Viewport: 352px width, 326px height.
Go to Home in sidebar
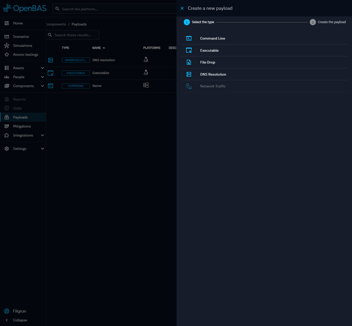(x=18, y=23)
